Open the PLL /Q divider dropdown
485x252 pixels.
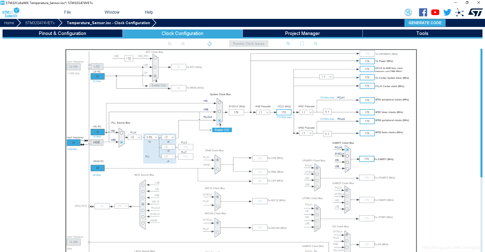(x=168, y=147)
